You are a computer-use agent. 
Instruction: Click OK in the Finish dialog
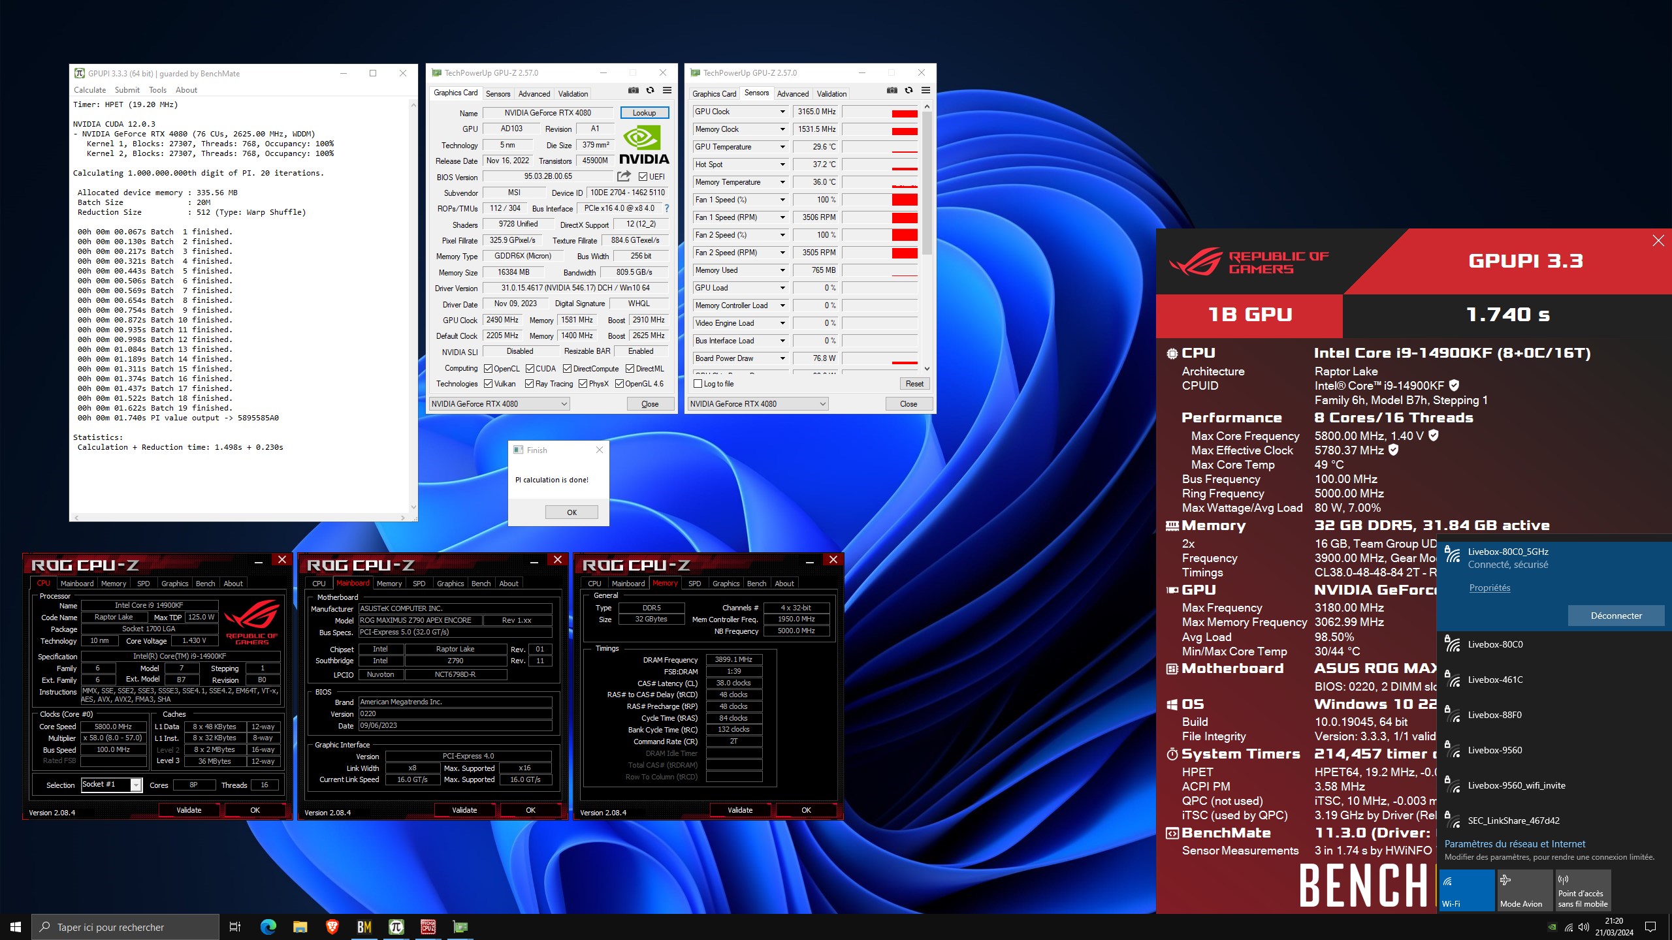pos(571,512)
